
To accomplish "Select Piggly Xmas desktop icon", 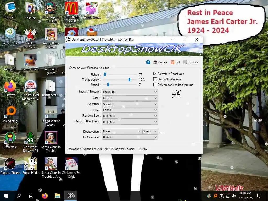I will [92, 10].
